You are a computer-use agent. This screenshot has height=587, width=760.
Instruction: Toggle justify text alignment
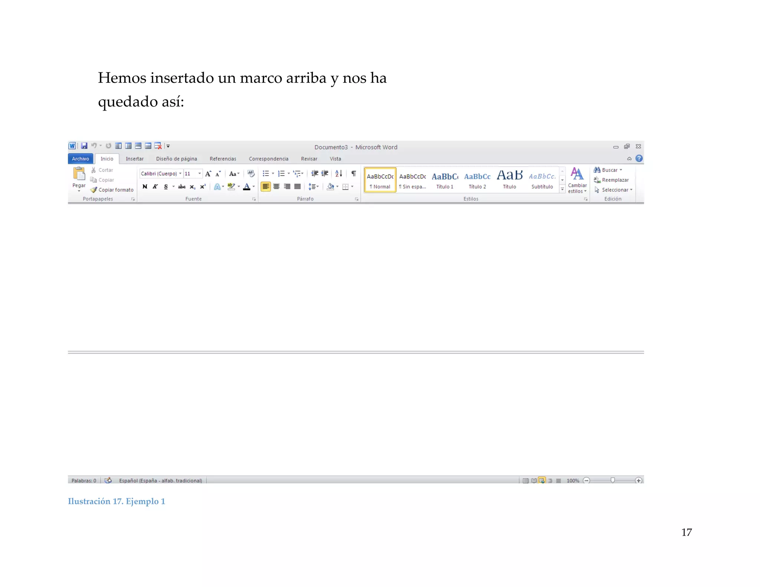point(298,187)
